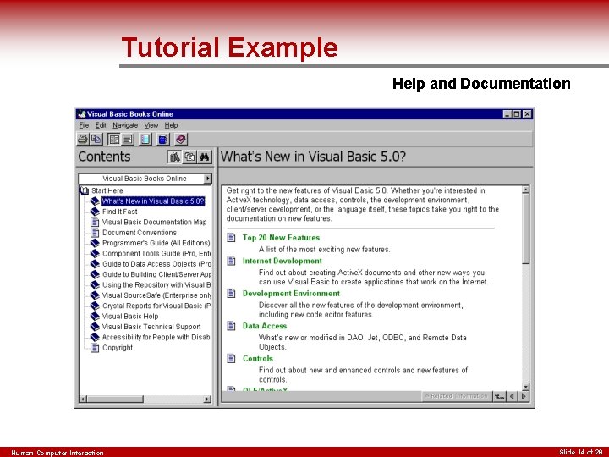Image resolution: width=609 pixels, height=457 pixels.
Task: Open the Development Environment link
Action: [x=291, y=294]
